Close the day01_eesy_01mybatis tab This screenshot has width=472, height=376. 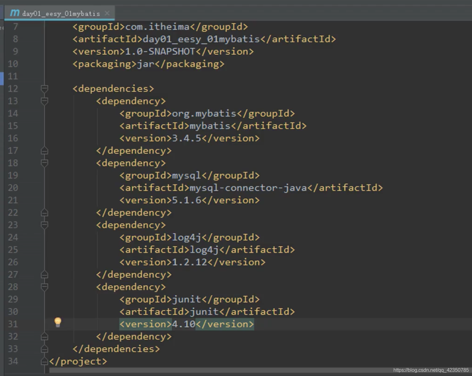click(107, 13)
